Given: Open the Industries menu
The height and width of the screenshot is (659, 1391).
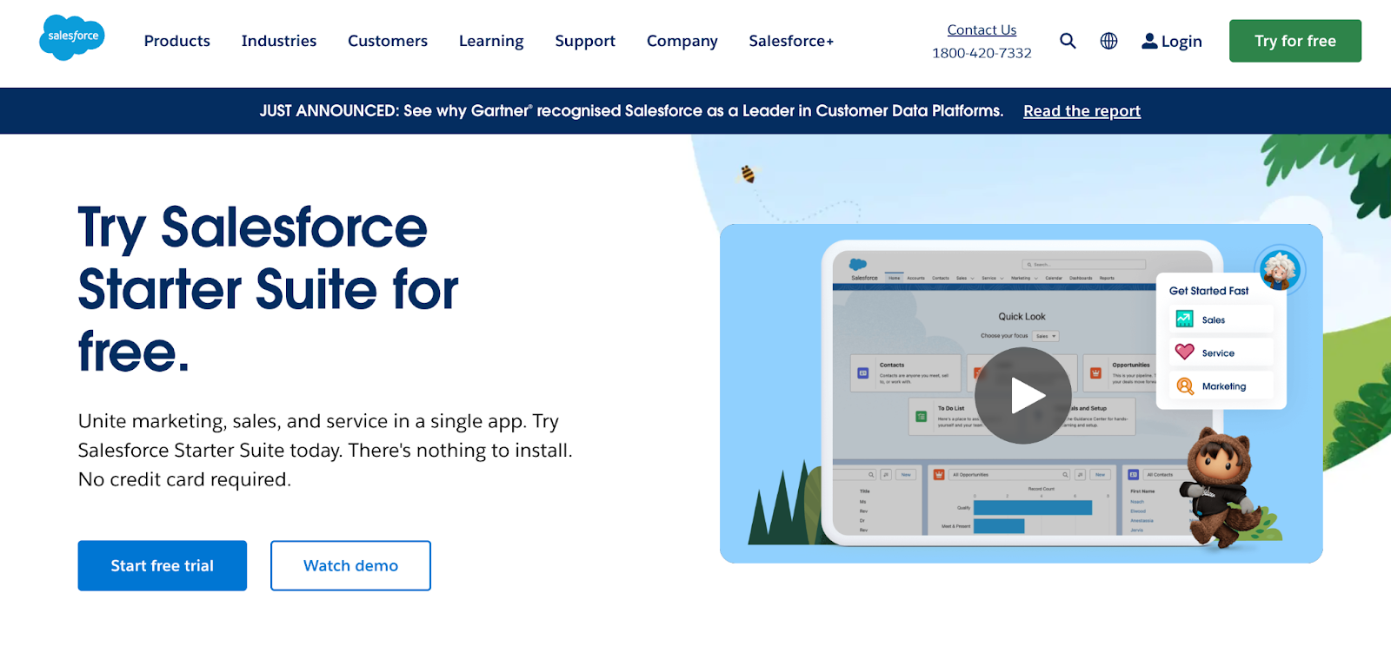Looking at the screenshot, I should (x=279, y=41).
